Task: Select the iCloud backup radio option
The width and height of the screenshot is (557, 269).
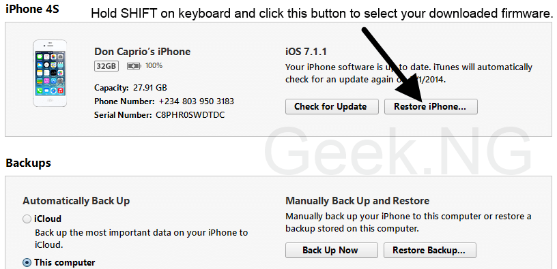Action: point(27,219)
